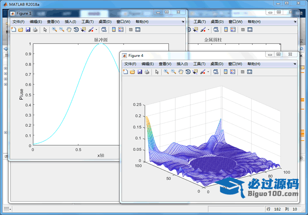308x215 pixels.
Task: Hide plot tools in Figure 4
Action: click(x=243, y=72)
